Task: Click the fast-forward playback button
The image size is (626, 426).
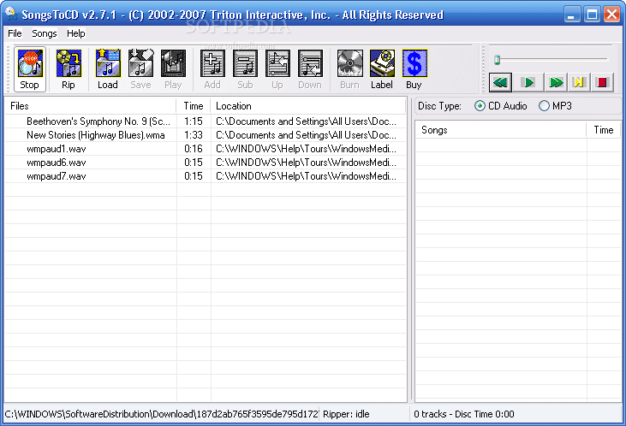Action: pyautogui.click(x=556, y=83)
